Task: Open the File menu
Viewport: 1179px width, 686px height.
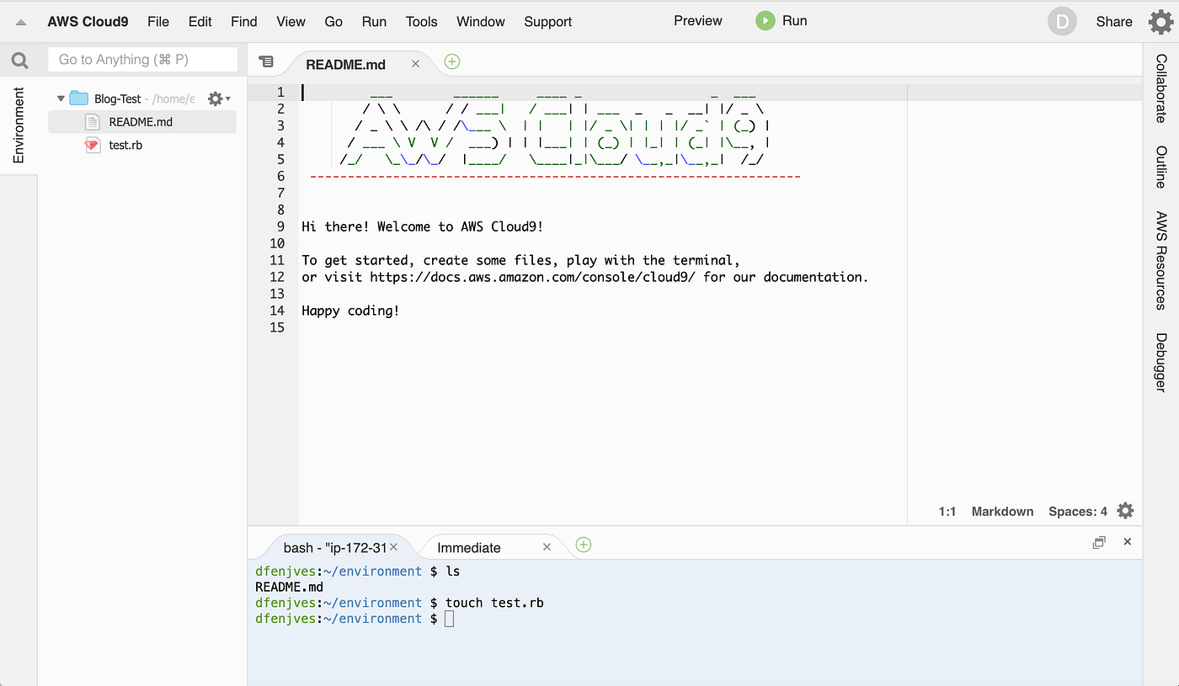Action: point(158,22)
